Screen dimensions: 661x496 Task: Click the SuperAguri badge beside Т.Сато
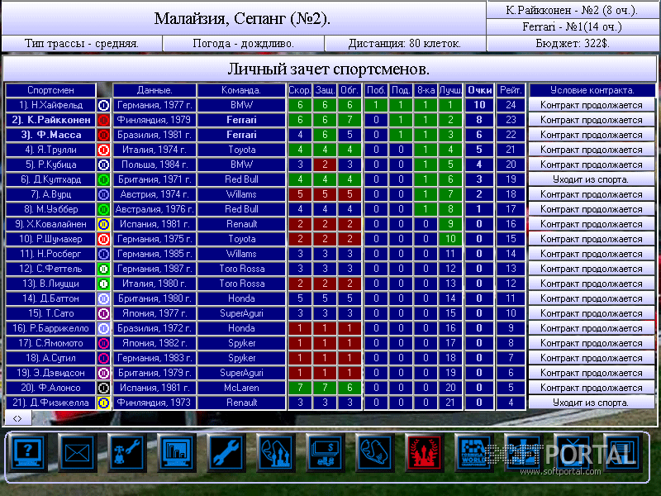click(104, 313)
